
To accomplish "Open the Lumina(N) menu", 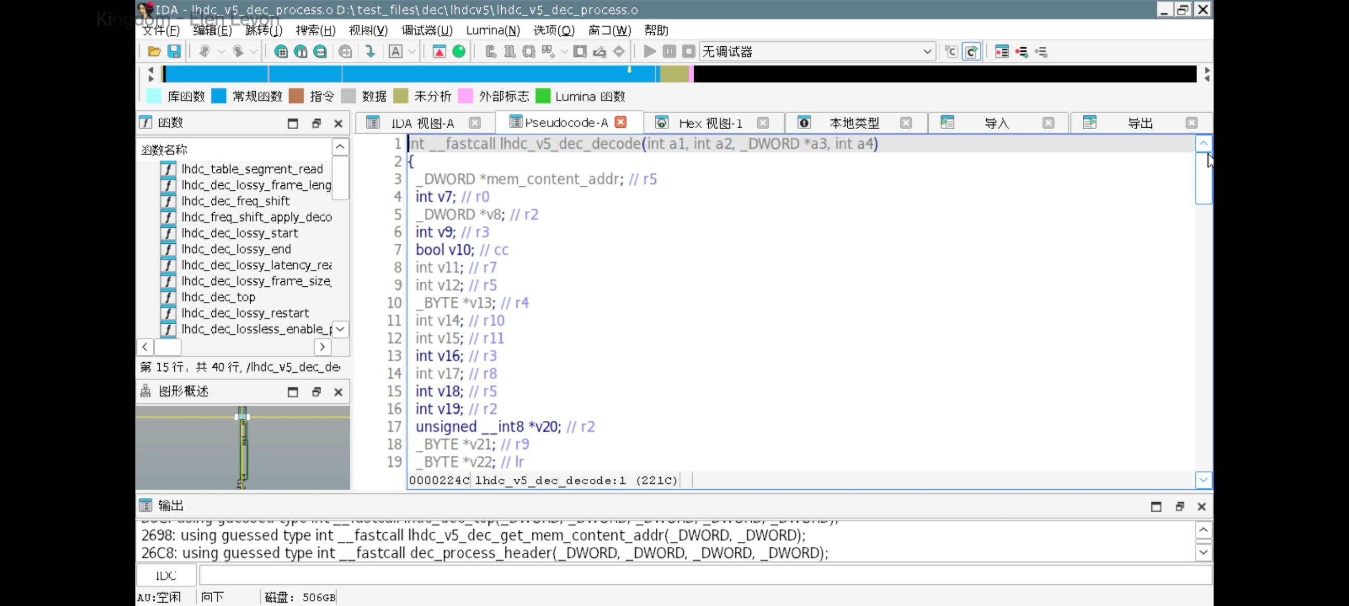I will pos(492,31).
